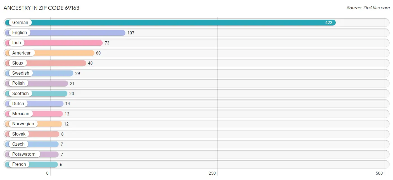Screen dimensions: 393x180
Task: Click the 'French' label
Action: click(19, 164)
